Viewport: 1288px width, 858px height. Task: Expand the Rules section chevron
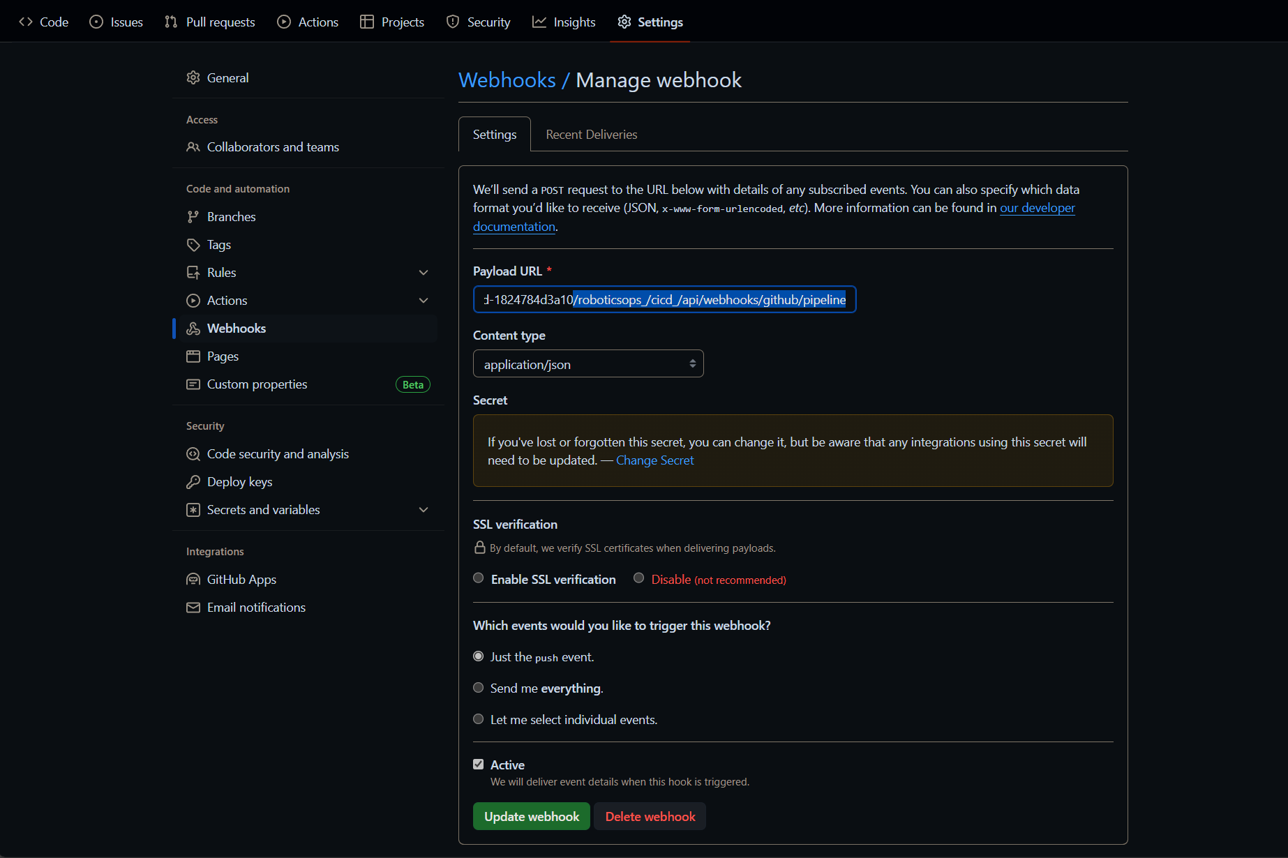pos(424,273)
